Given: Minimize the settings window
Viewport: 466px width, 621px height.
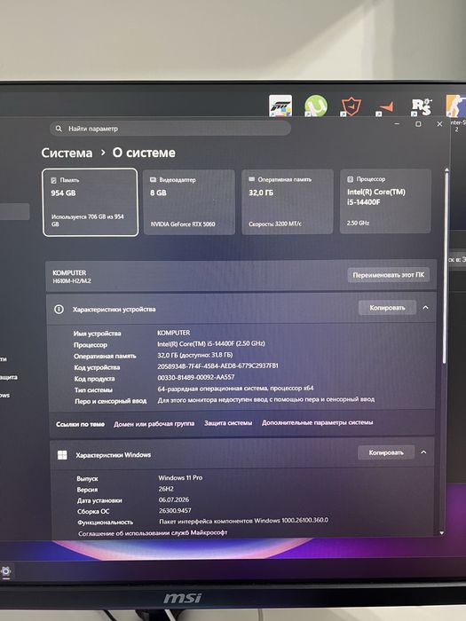Looking at the screenshot, I should 397,124.
